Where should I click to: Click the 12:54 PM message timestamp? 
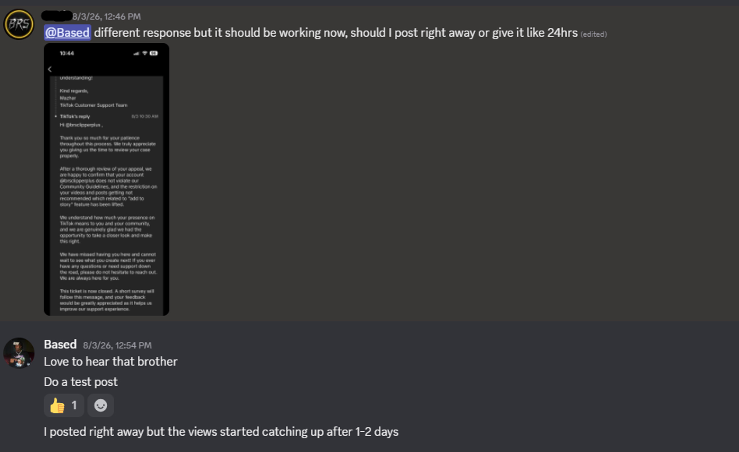pyautogui.click(x=117, y=345)
